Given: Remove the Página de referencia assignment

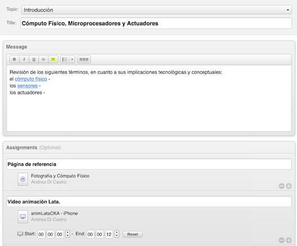Looking at the screenshot, I should click(x=282, y=186).
